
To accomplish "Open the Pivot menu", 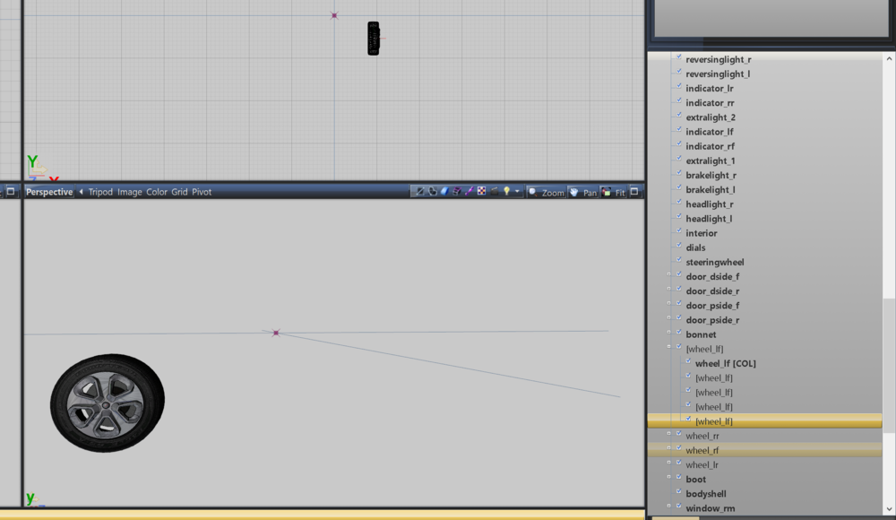I will pyautogui.click(x=202, y=192).
